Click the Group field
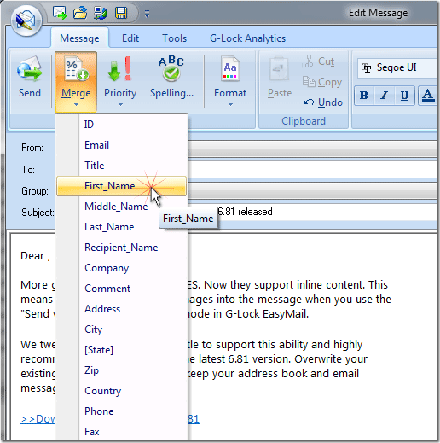440x443 pixels. click(x=313, y=190)
